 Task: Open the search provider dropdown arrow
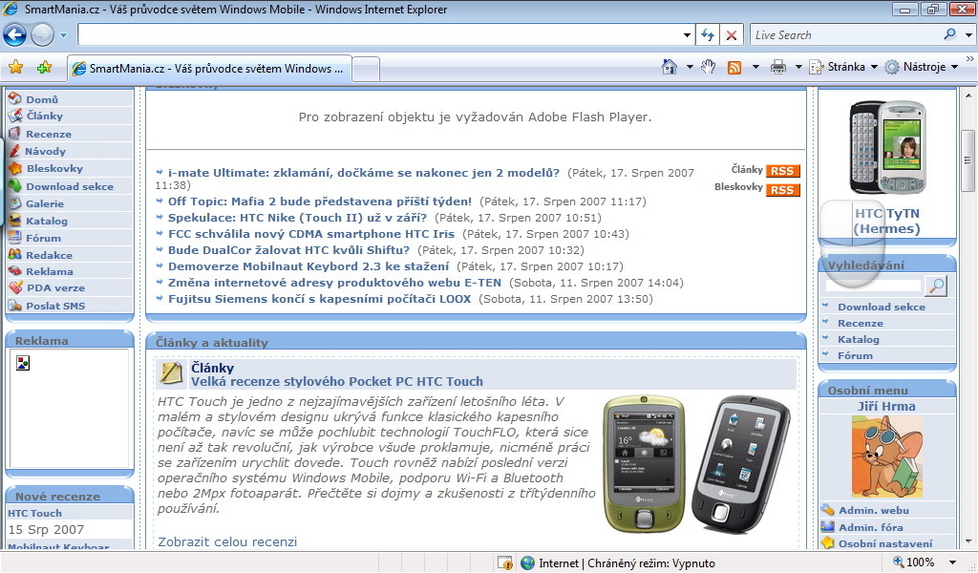968,35
